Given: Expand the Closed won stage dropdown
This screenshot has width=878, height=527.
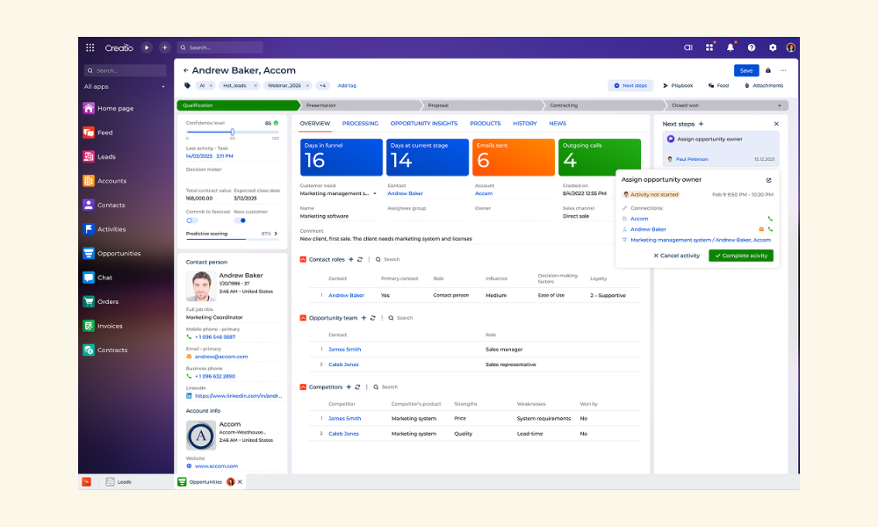Looking at the screenshot, I should click(780, 105).
